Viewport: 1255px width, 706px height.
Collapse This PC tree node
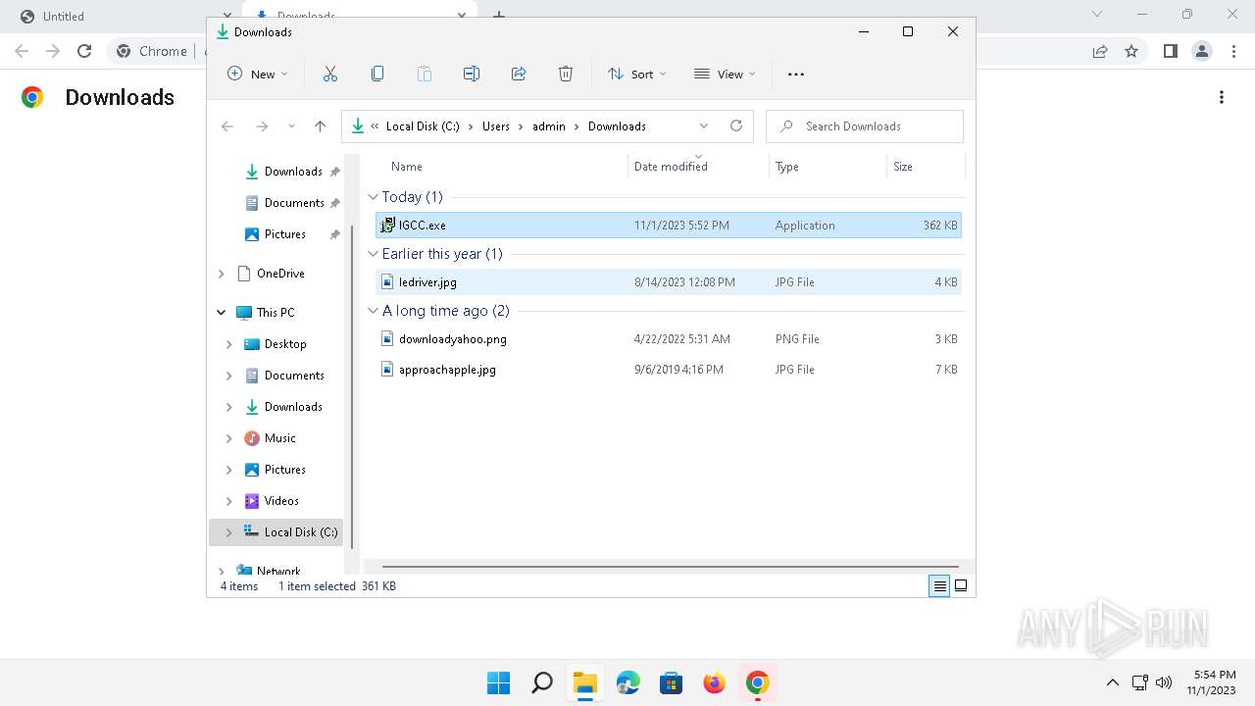(222, 313)
